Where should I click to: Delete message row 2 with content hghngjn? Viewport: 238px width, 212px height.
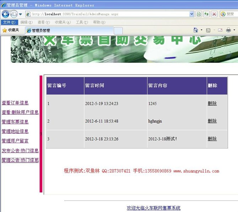pos(212,121)
